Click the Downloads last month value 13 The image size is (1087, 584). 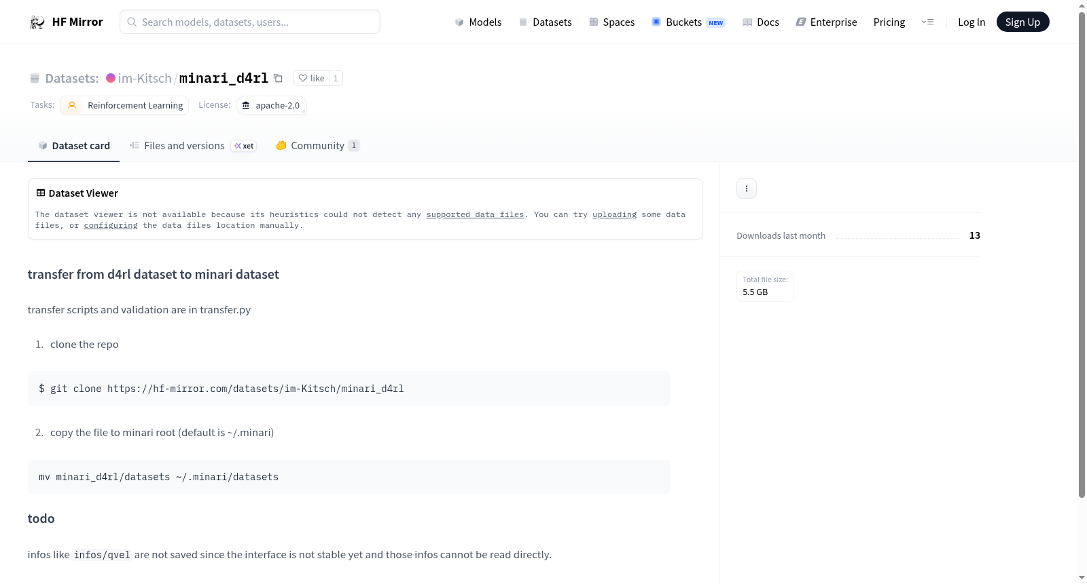pos(975,235)
